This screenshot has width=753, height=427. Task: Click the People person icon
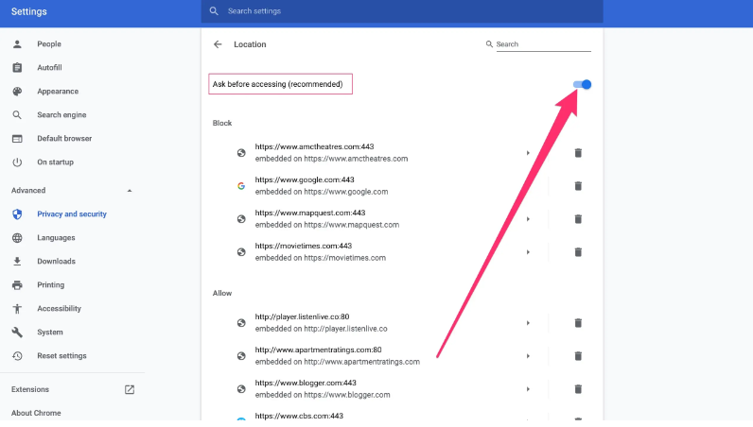click(x=17, y=44)
